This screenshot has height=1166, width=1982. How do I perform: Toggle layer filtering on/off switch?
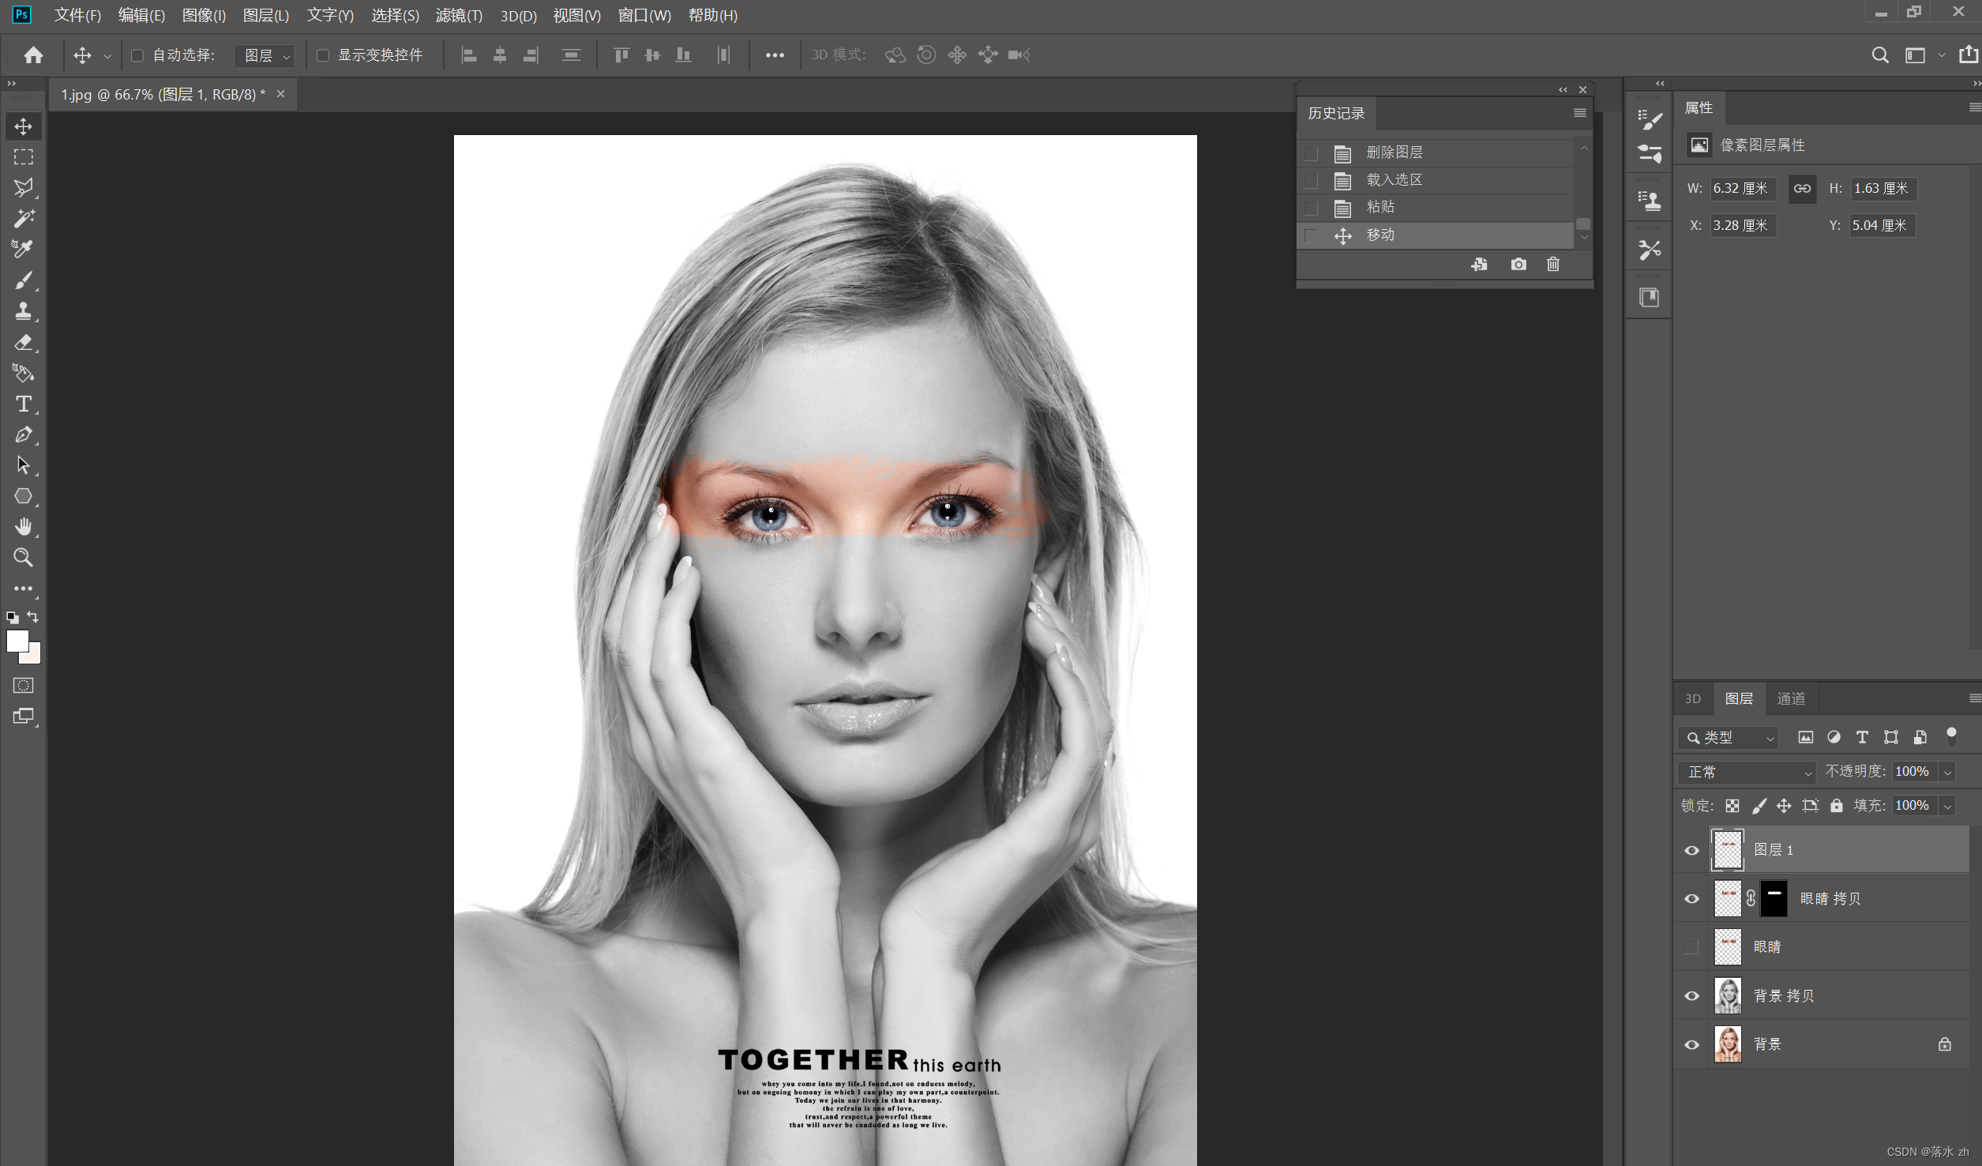click(x=1951, y=737)
